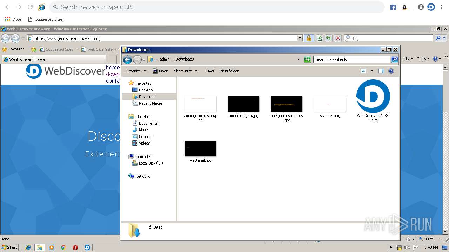This screenshot has width=449, height=252.
Task: Open the Downloads window help icon
Action: tap(391, 71)
